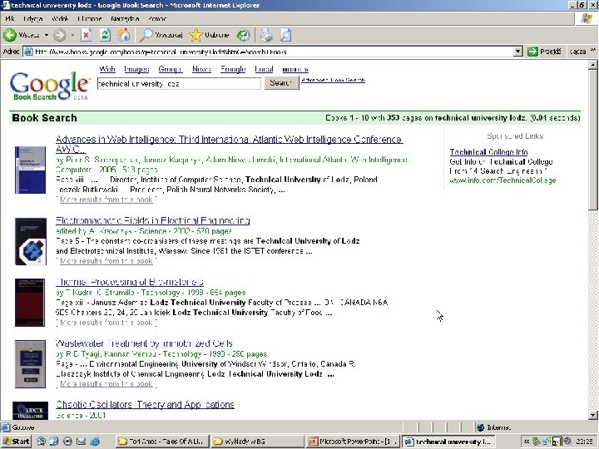
Task: Click the Forward arrow icon in the browser toolbar
Action: point(59,35)
